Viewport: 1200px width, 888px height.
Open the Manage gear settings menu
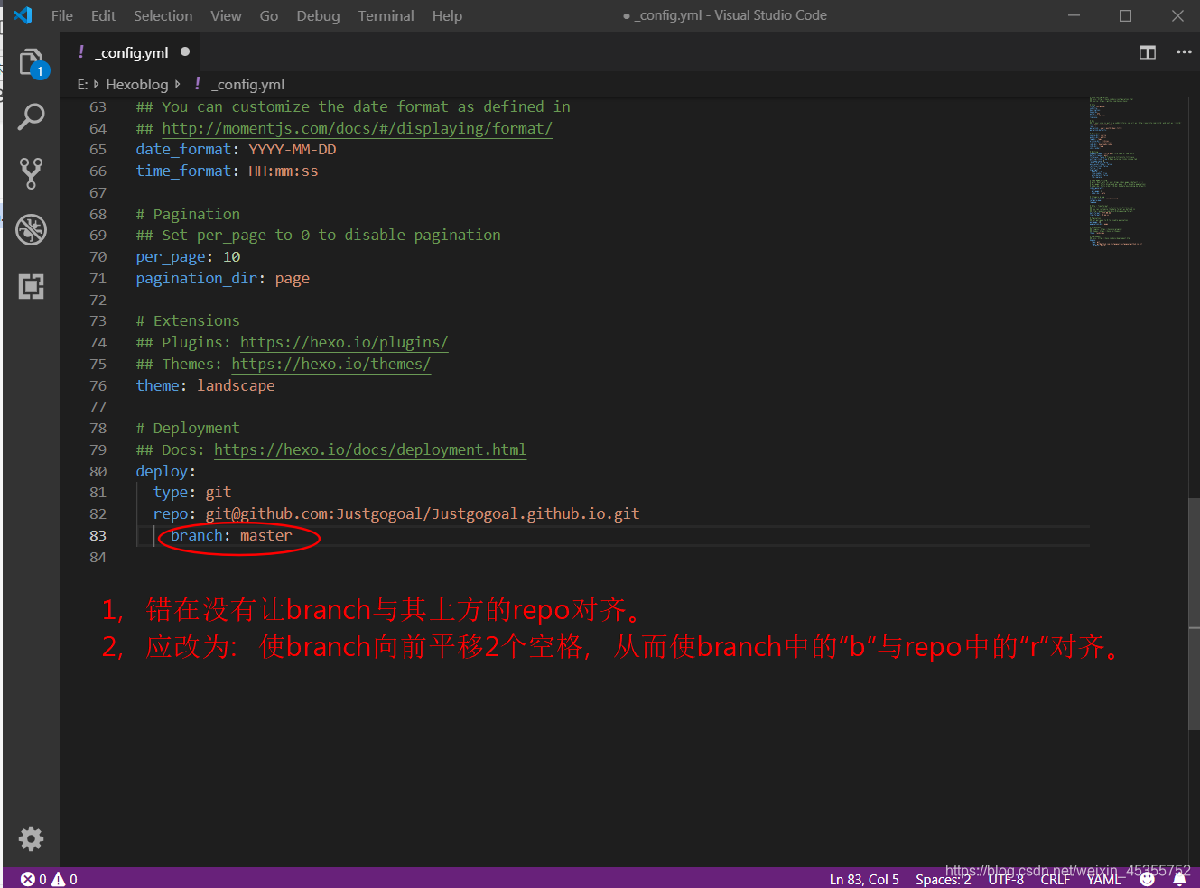(x=32, y=838)
